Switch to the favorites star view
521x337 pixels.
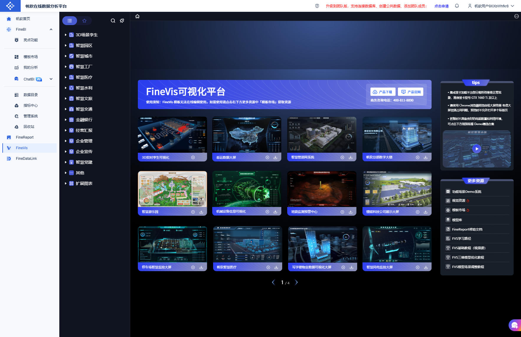pos(84,21)
